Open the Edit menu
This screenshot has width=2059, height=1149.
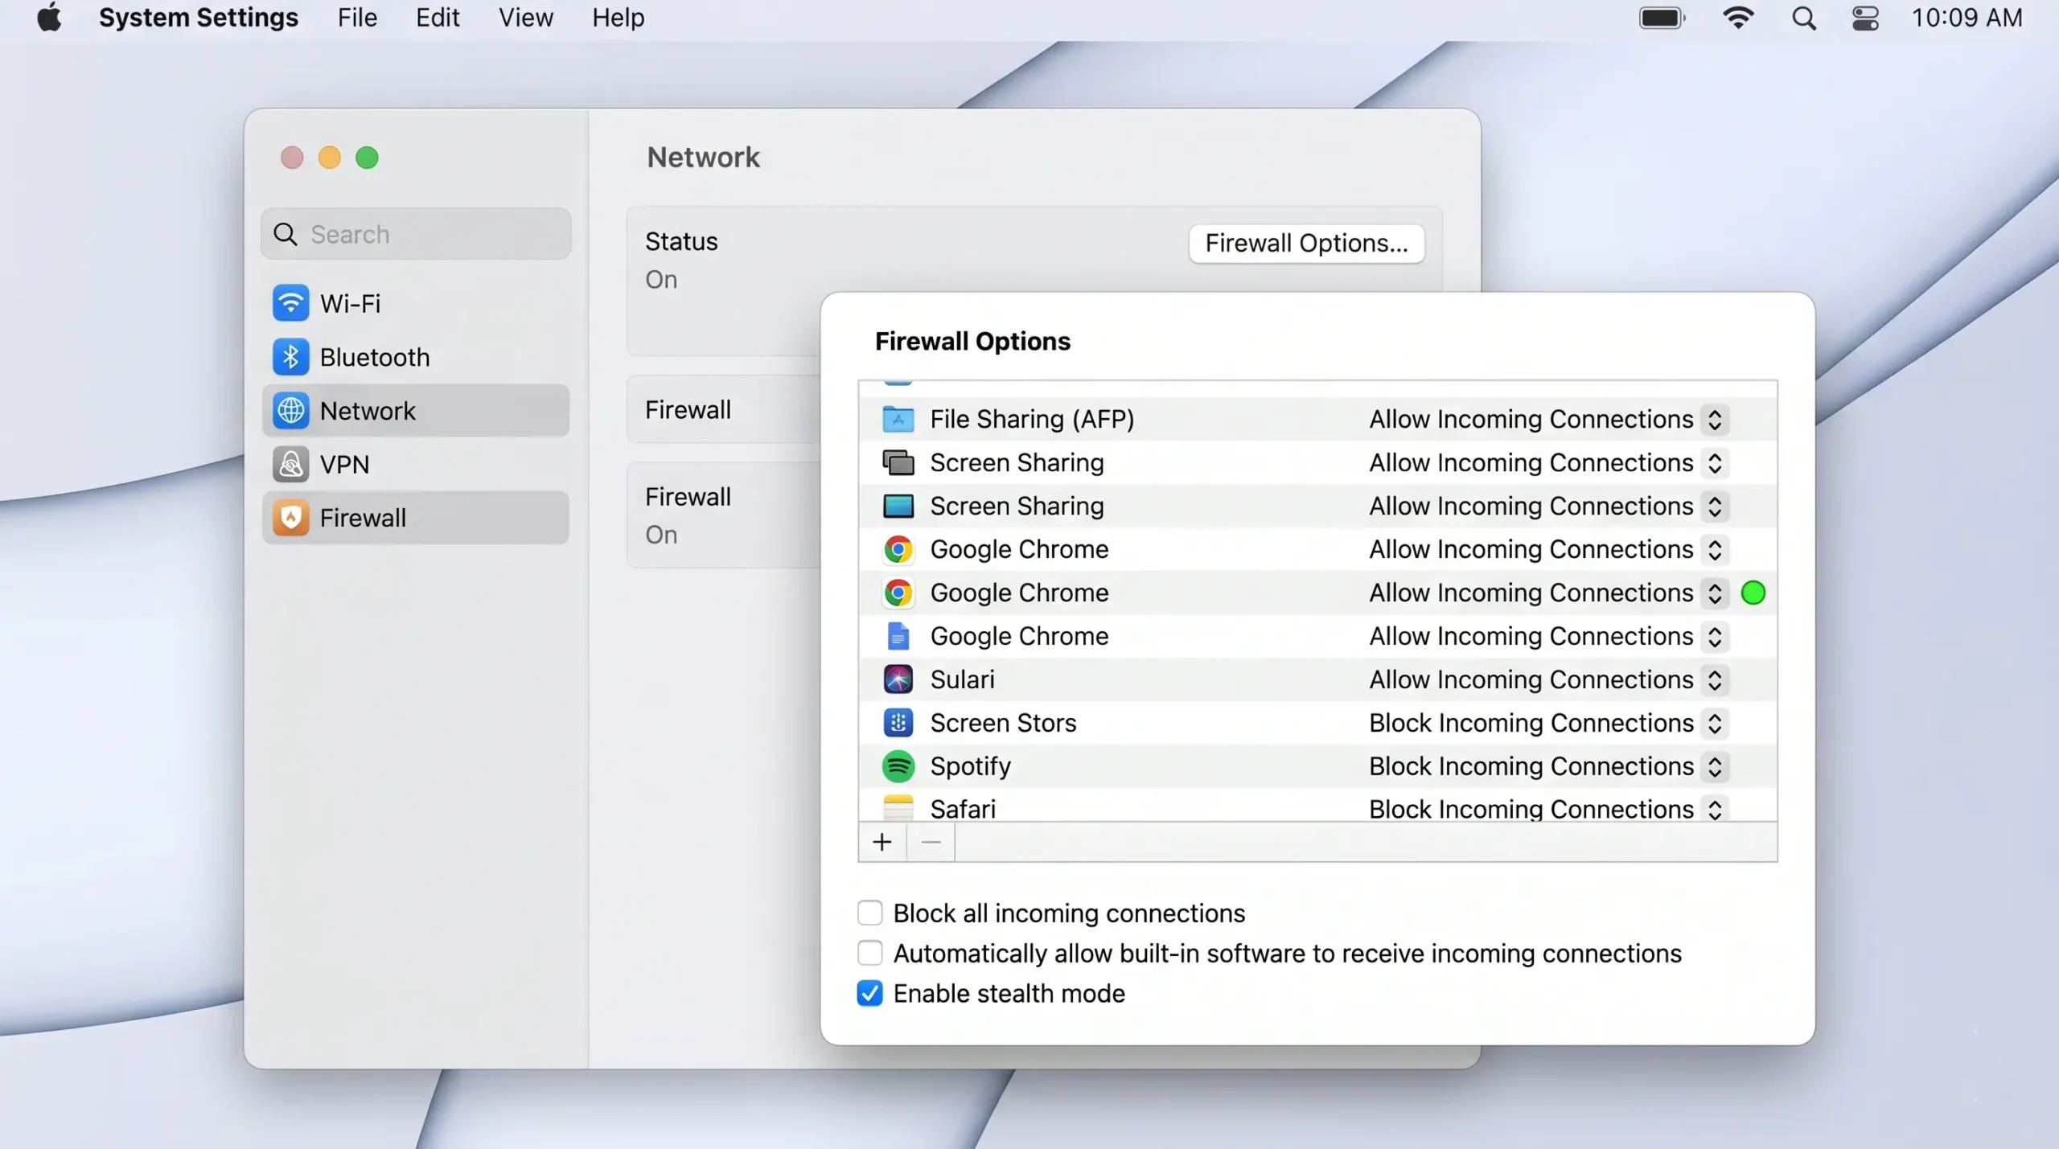(x=438, y=18)
